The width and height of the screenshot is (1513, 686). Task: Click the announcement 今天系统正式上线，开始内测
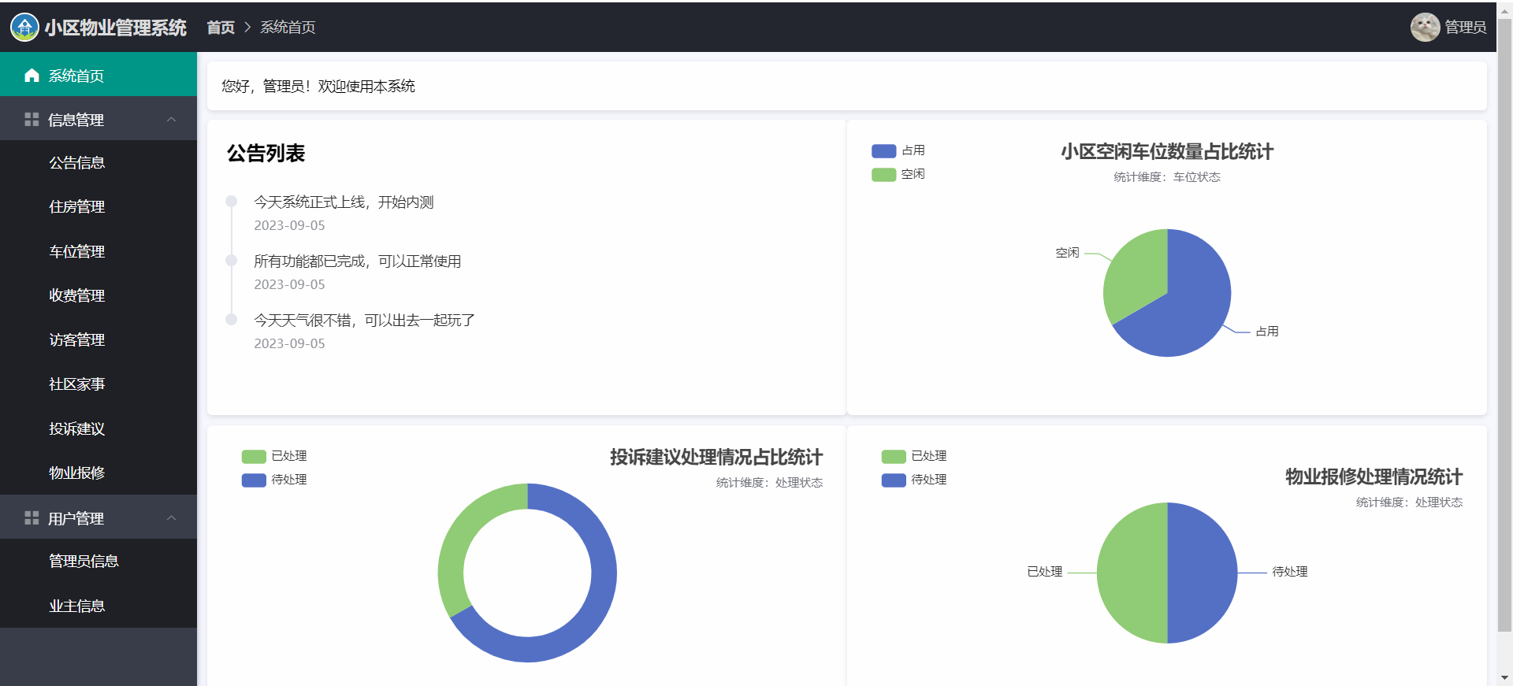344,202
